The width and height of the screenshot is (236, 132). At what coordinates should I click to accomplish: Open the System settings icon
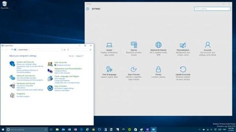pyautogui.click(x=109, y=45)
